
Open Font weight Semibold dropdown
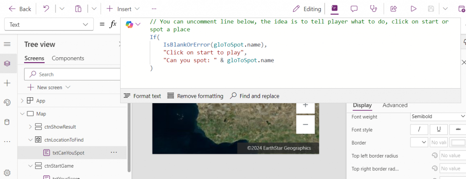[x=438, y=117]
